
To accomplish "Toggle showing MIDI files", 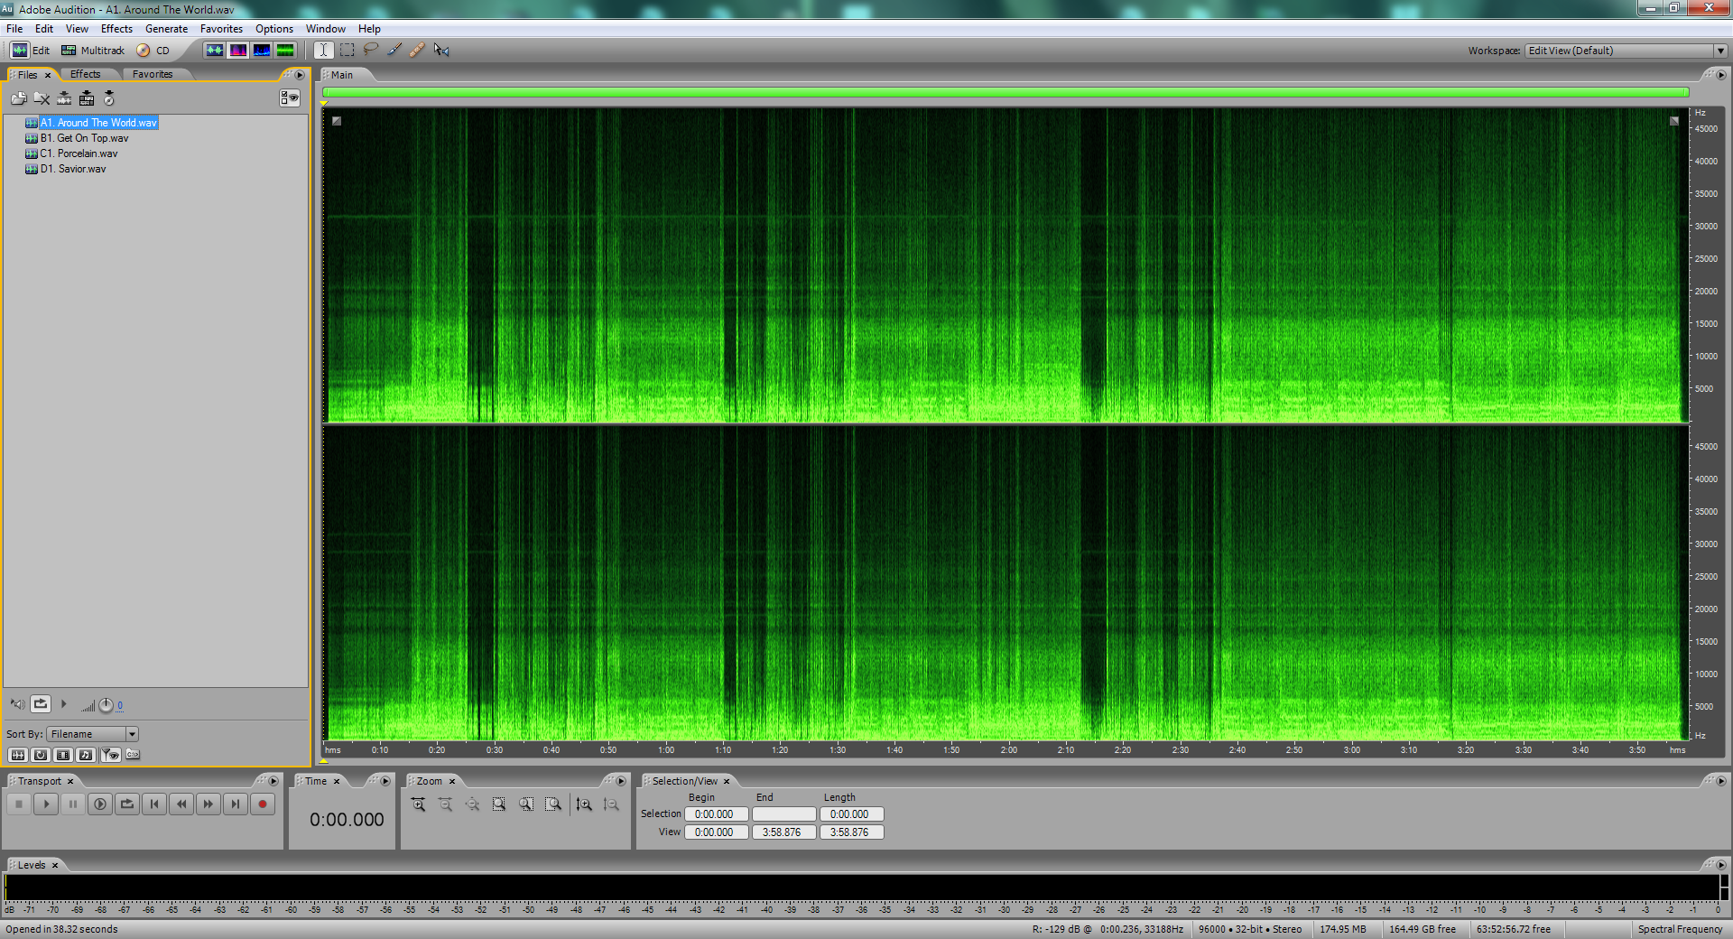I will [86, 755].
